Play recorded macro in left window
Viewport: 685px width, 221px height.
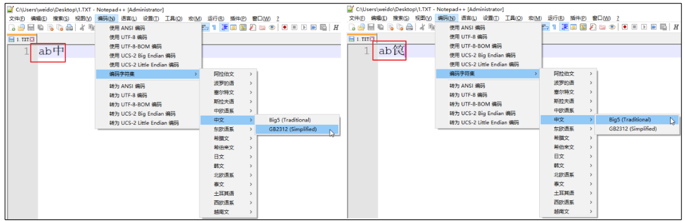point(304,27)
